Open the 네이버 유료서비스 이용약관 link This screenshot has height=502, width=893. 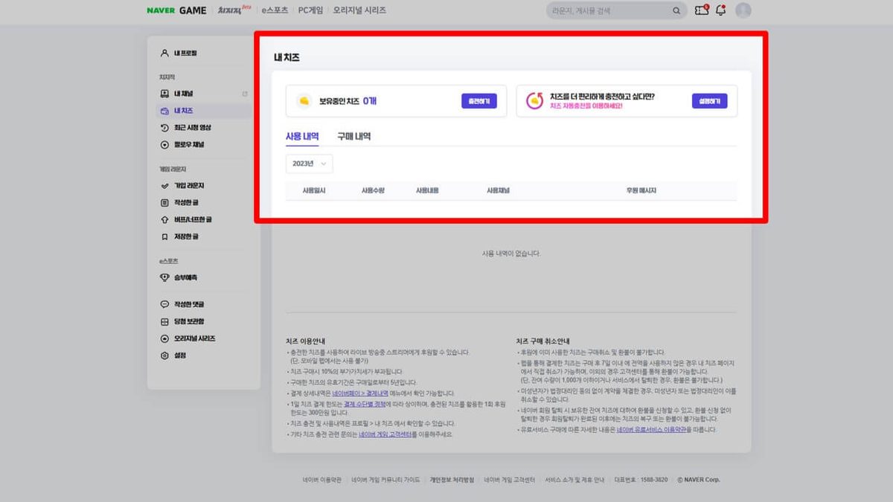pyautogui.click(x=651, y=430)
